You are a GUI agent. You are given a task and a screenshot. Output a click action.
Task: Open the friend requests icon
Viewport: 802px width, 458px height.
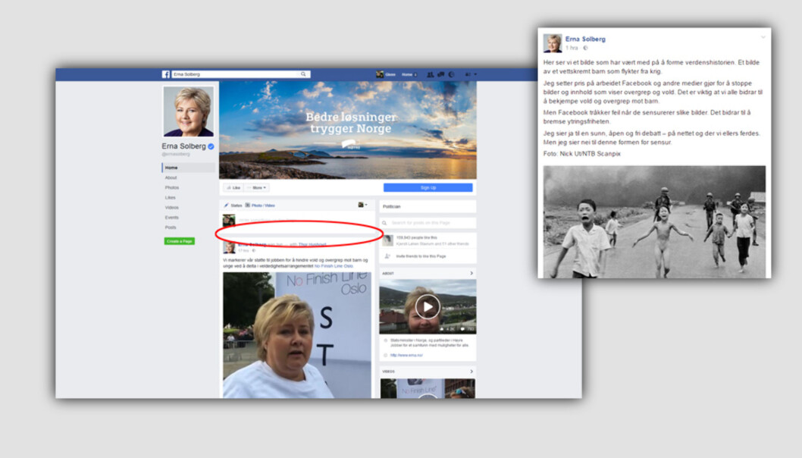[430, 74]
